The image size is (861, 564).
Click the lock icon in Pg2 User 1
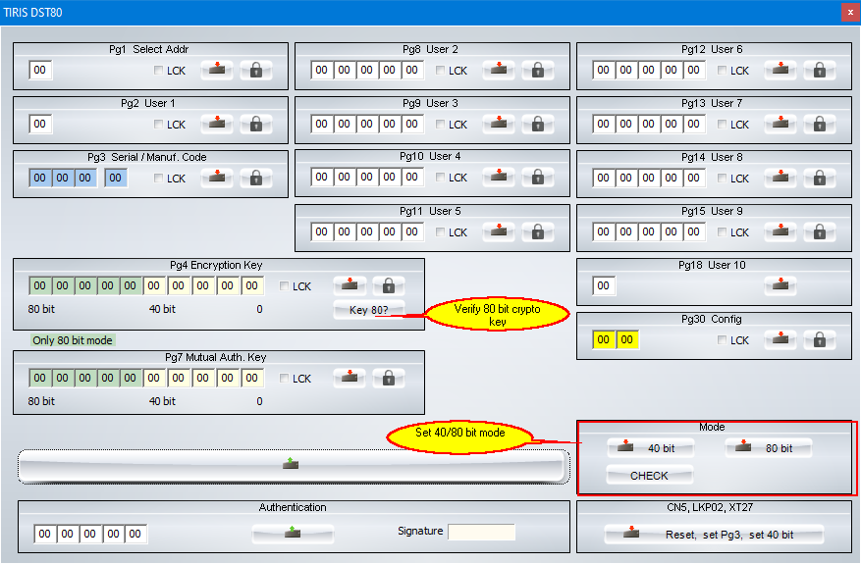coord(256,124)
